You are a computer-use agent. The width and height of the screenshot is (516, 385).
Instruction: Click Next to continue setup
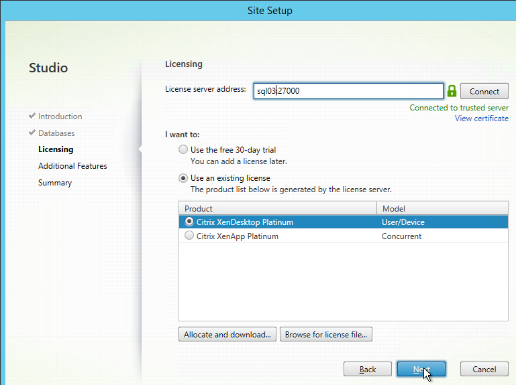pyautogui.click(x=421, y=369)
